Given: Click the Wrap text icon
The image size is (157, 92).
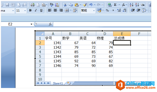Looking at the screenshot, I should coord(75,10).
